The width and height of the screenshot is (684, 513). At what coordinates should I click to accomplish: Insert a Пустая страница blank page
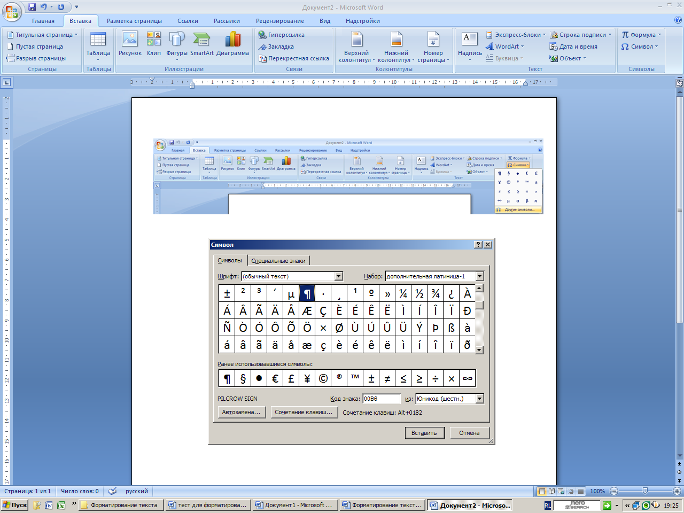click(x=35, y=46)
